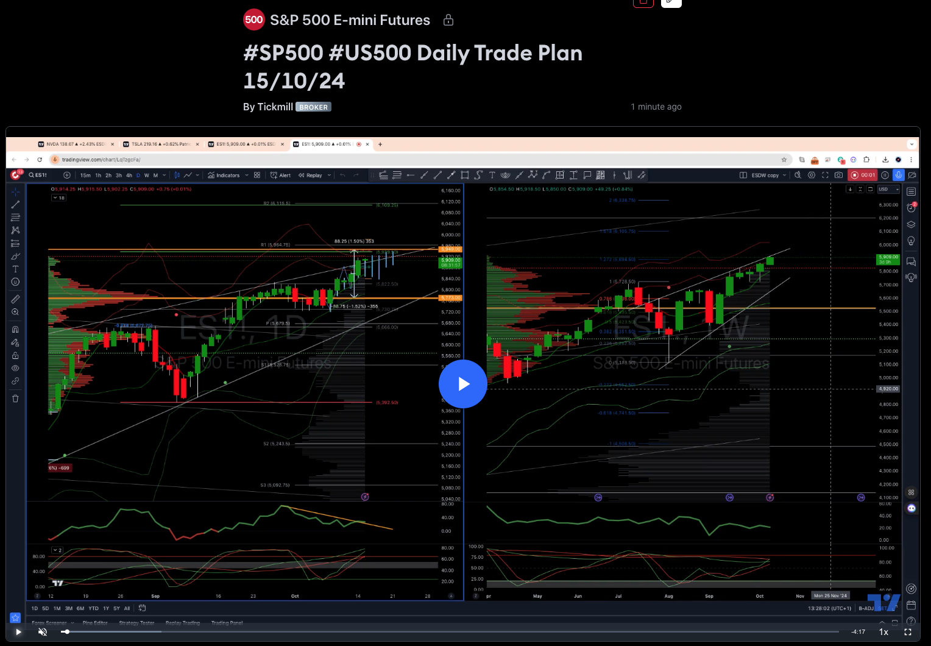Change the USD currency dropdown
Screen dimensions: 931x646
pos(888,190)
